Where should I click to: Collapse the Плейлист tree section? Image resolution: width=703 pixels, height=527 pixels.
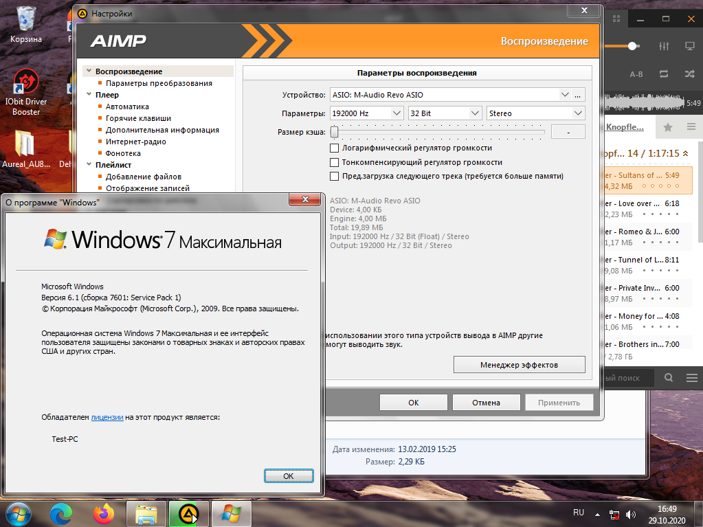tap(89, 164)
